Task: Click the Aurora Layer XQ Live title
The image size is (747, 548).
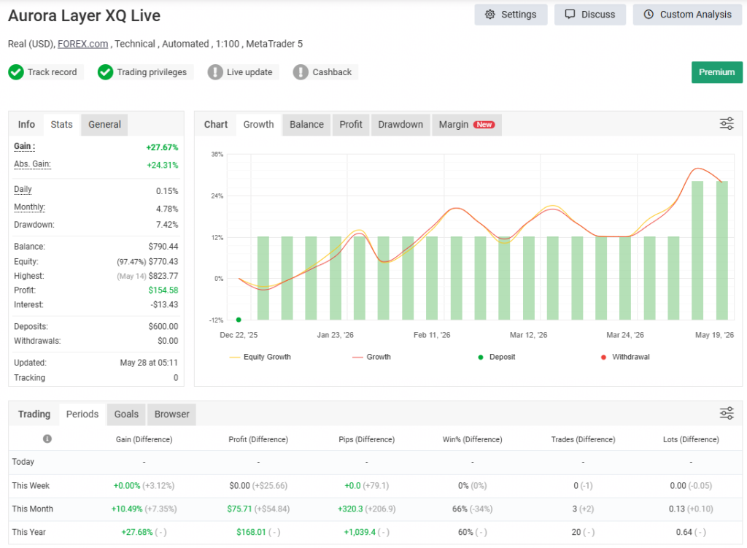Action: tap(85, 16)
